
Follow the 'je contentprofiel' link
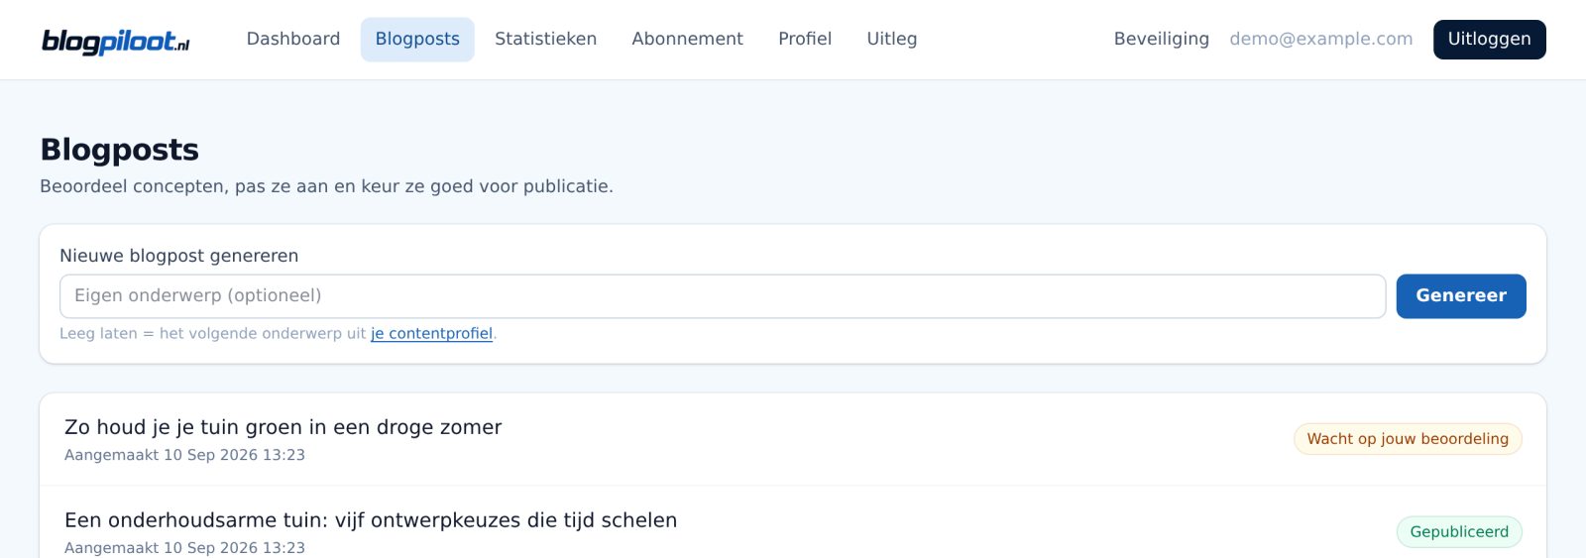pyautogui.click(x=431, y=334)
